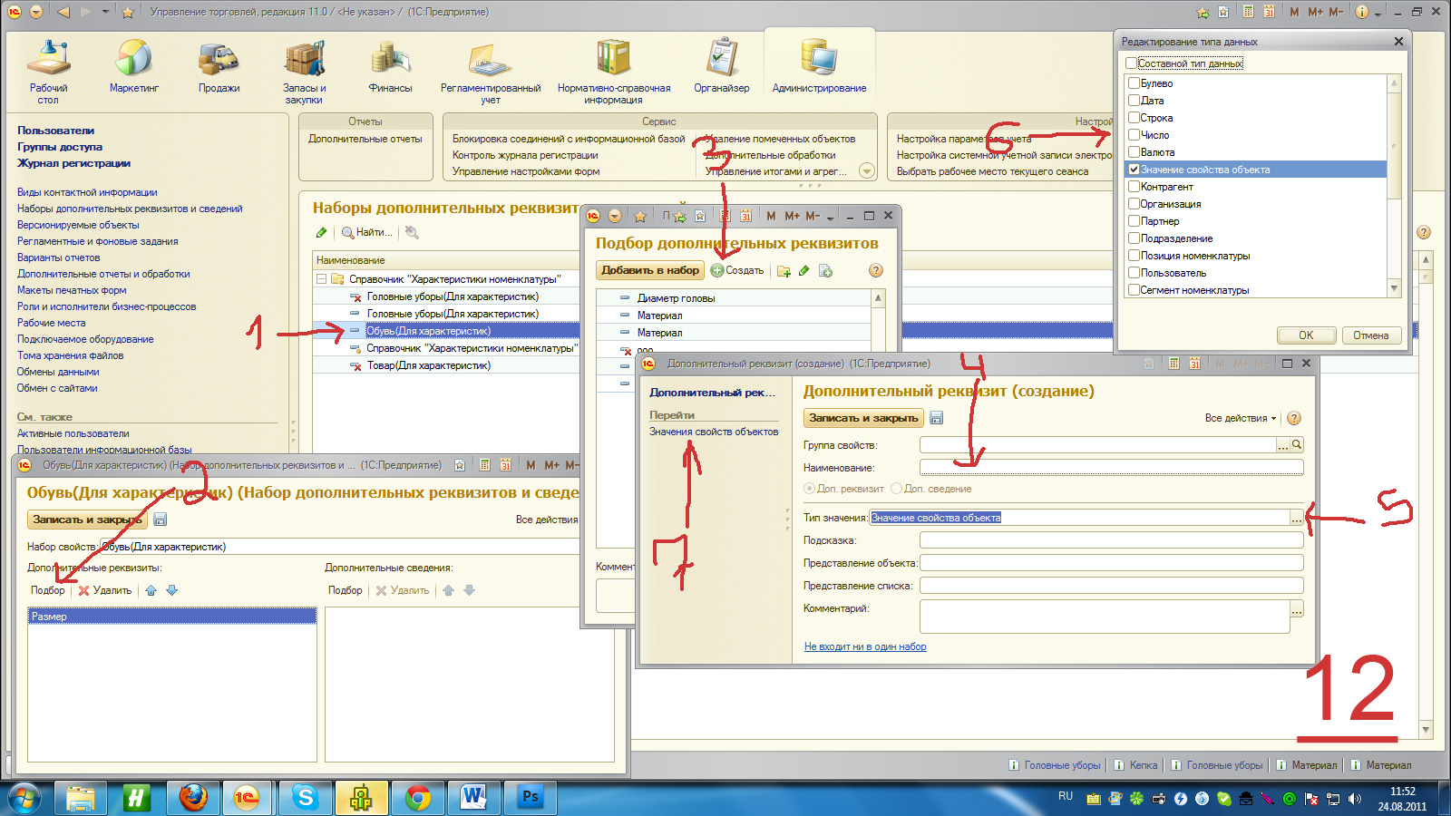The height and width of the screenshot is (816, 1451).
Task: Check the Валюта type checkbox
Action: pos(1134,152)
